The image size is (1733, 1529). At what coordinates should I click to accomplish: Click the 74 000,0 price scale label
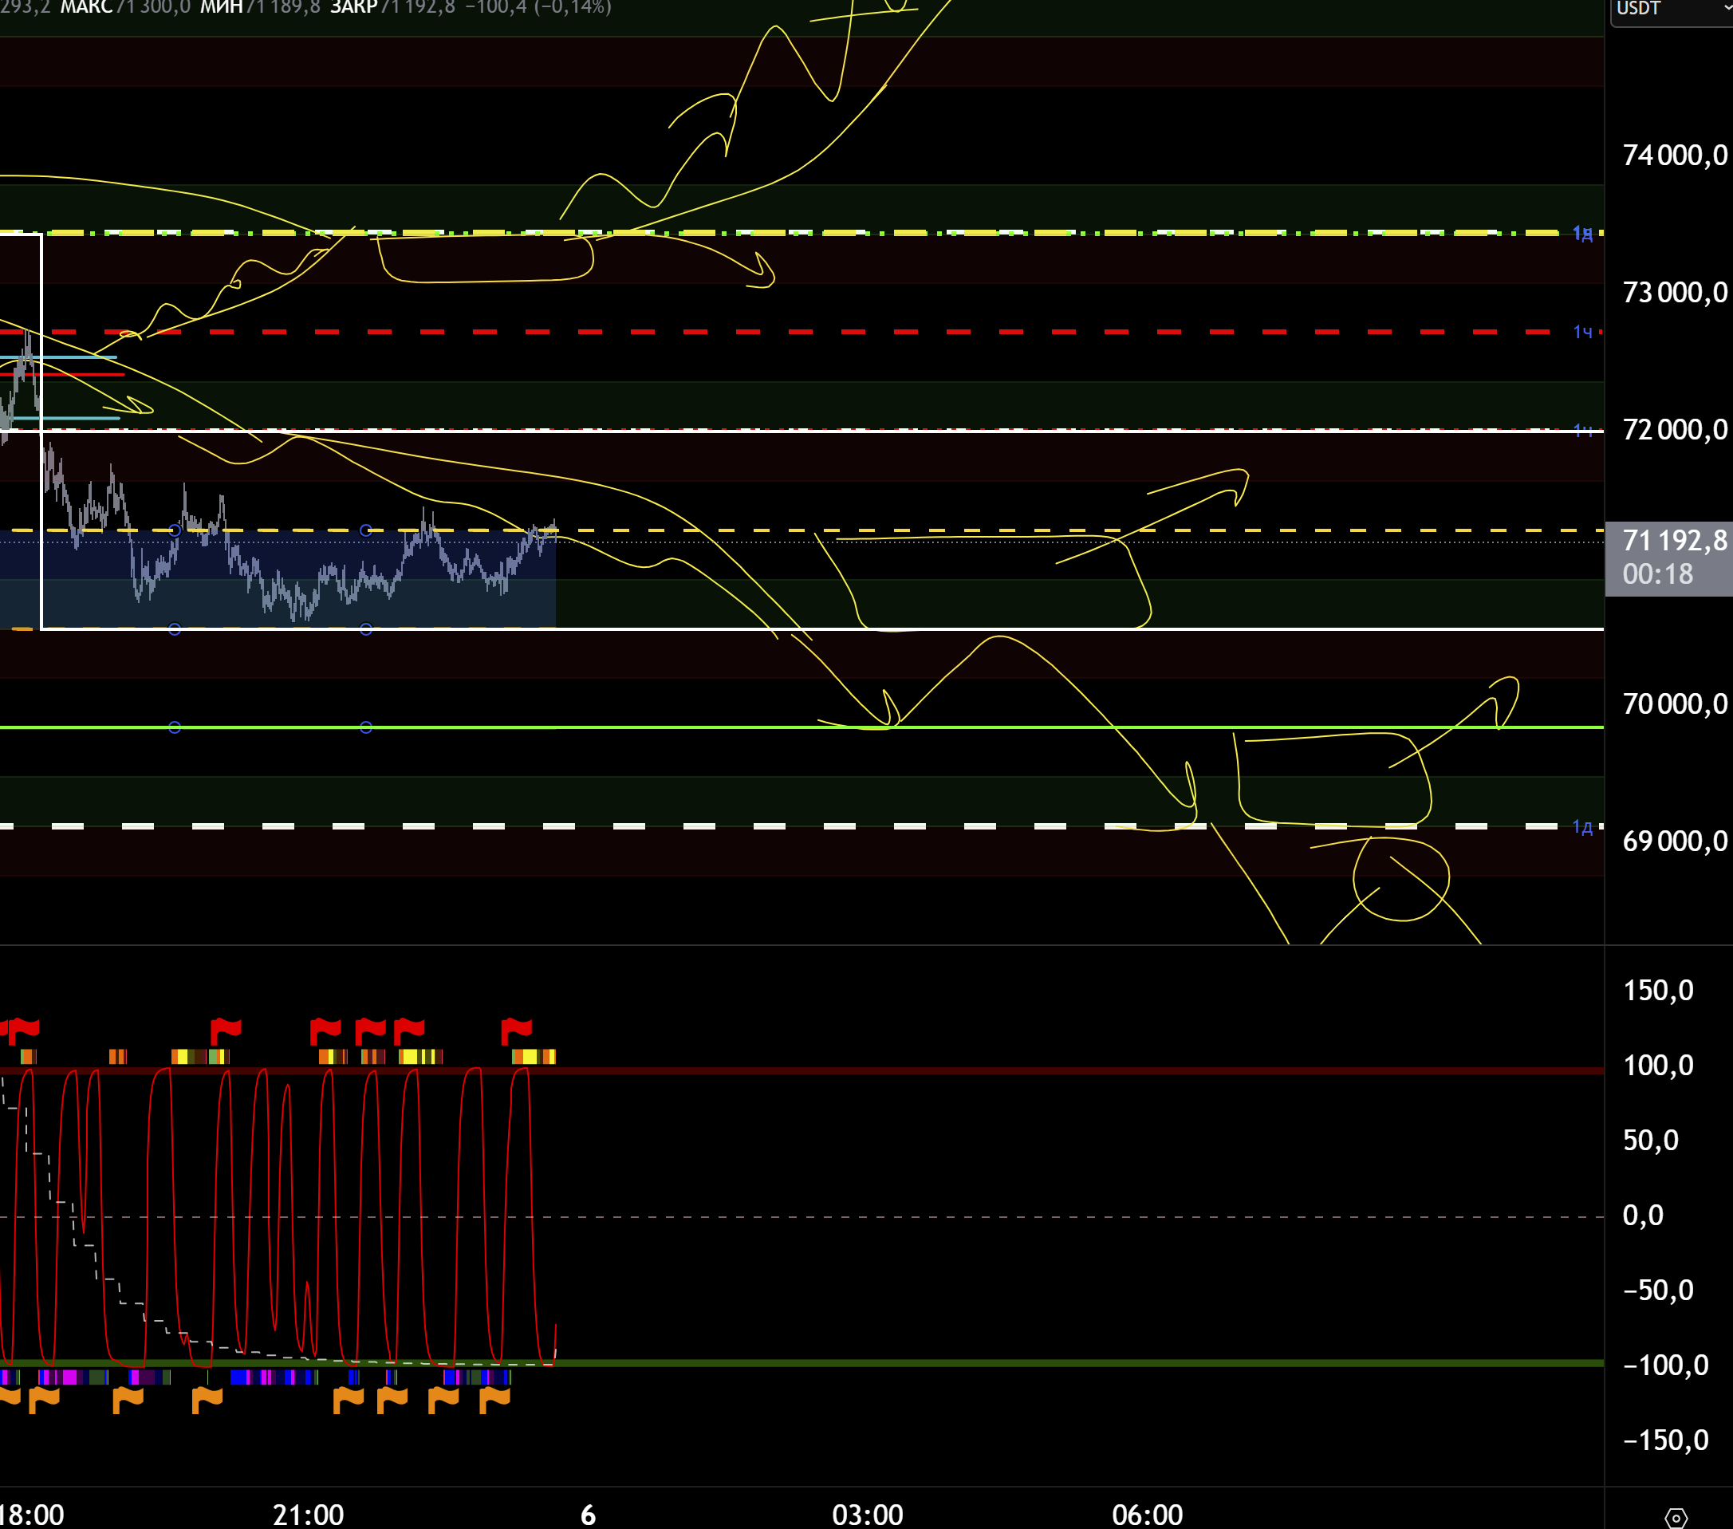[1674, 156]
